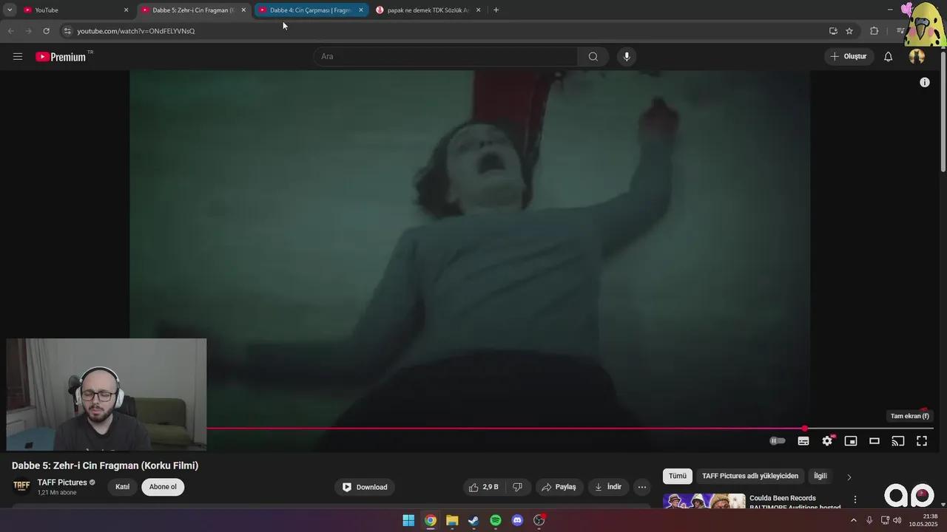Select the İlgili filter chip

click(820, 476)
